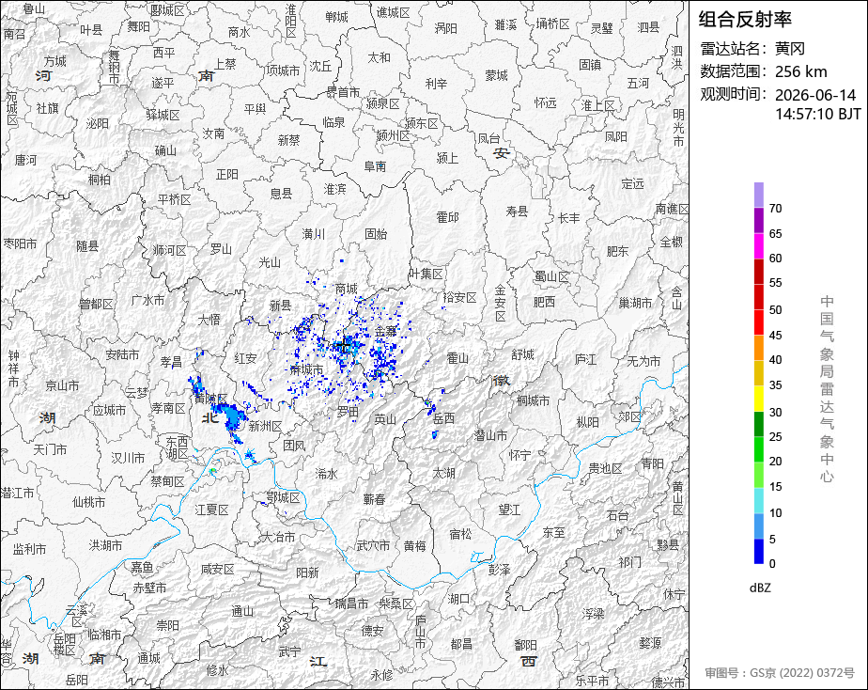
Task: Select the yellow 30–35 dBZ legend color
Action: pos(759,399)
